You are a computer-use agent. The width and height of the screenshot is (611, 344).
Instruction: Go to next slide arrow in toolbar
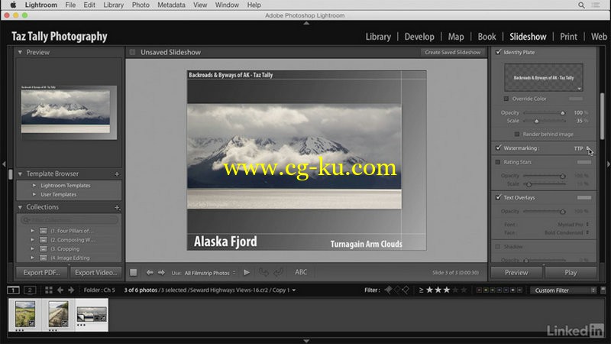(x=161, y=273)
